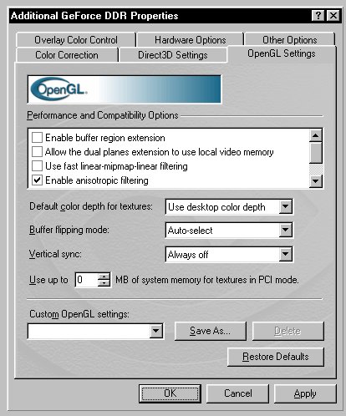
Task: Open Default color depth for textures dropdown
Action: click(286, 207)
